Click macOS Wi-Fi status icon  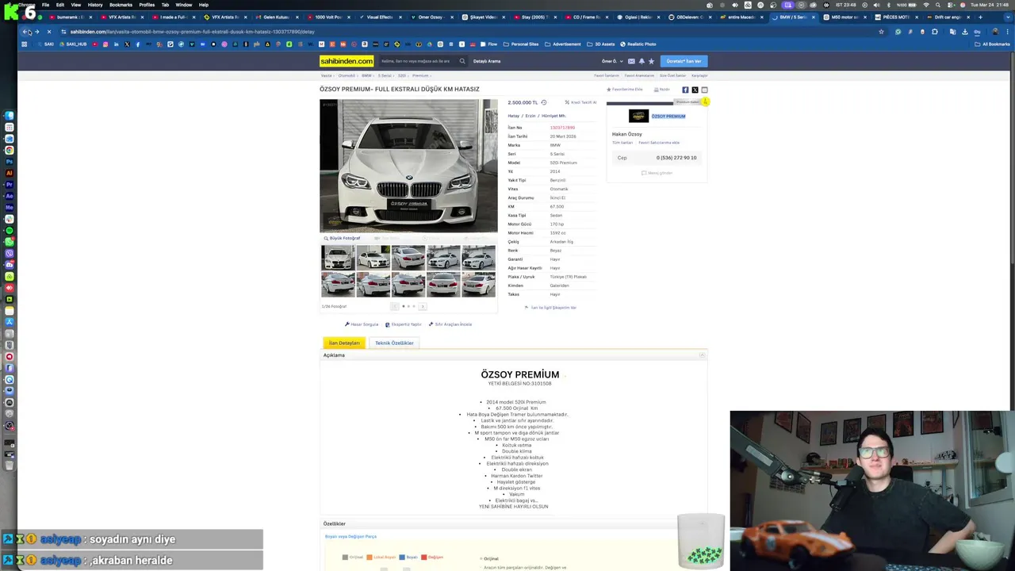pyautogui.click(x=926, y=5)
